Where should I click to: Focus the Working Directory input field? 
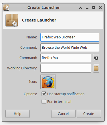66,68
